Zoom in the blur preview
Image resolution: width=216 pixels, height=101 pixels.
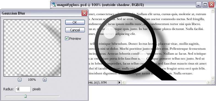(45, 80)
